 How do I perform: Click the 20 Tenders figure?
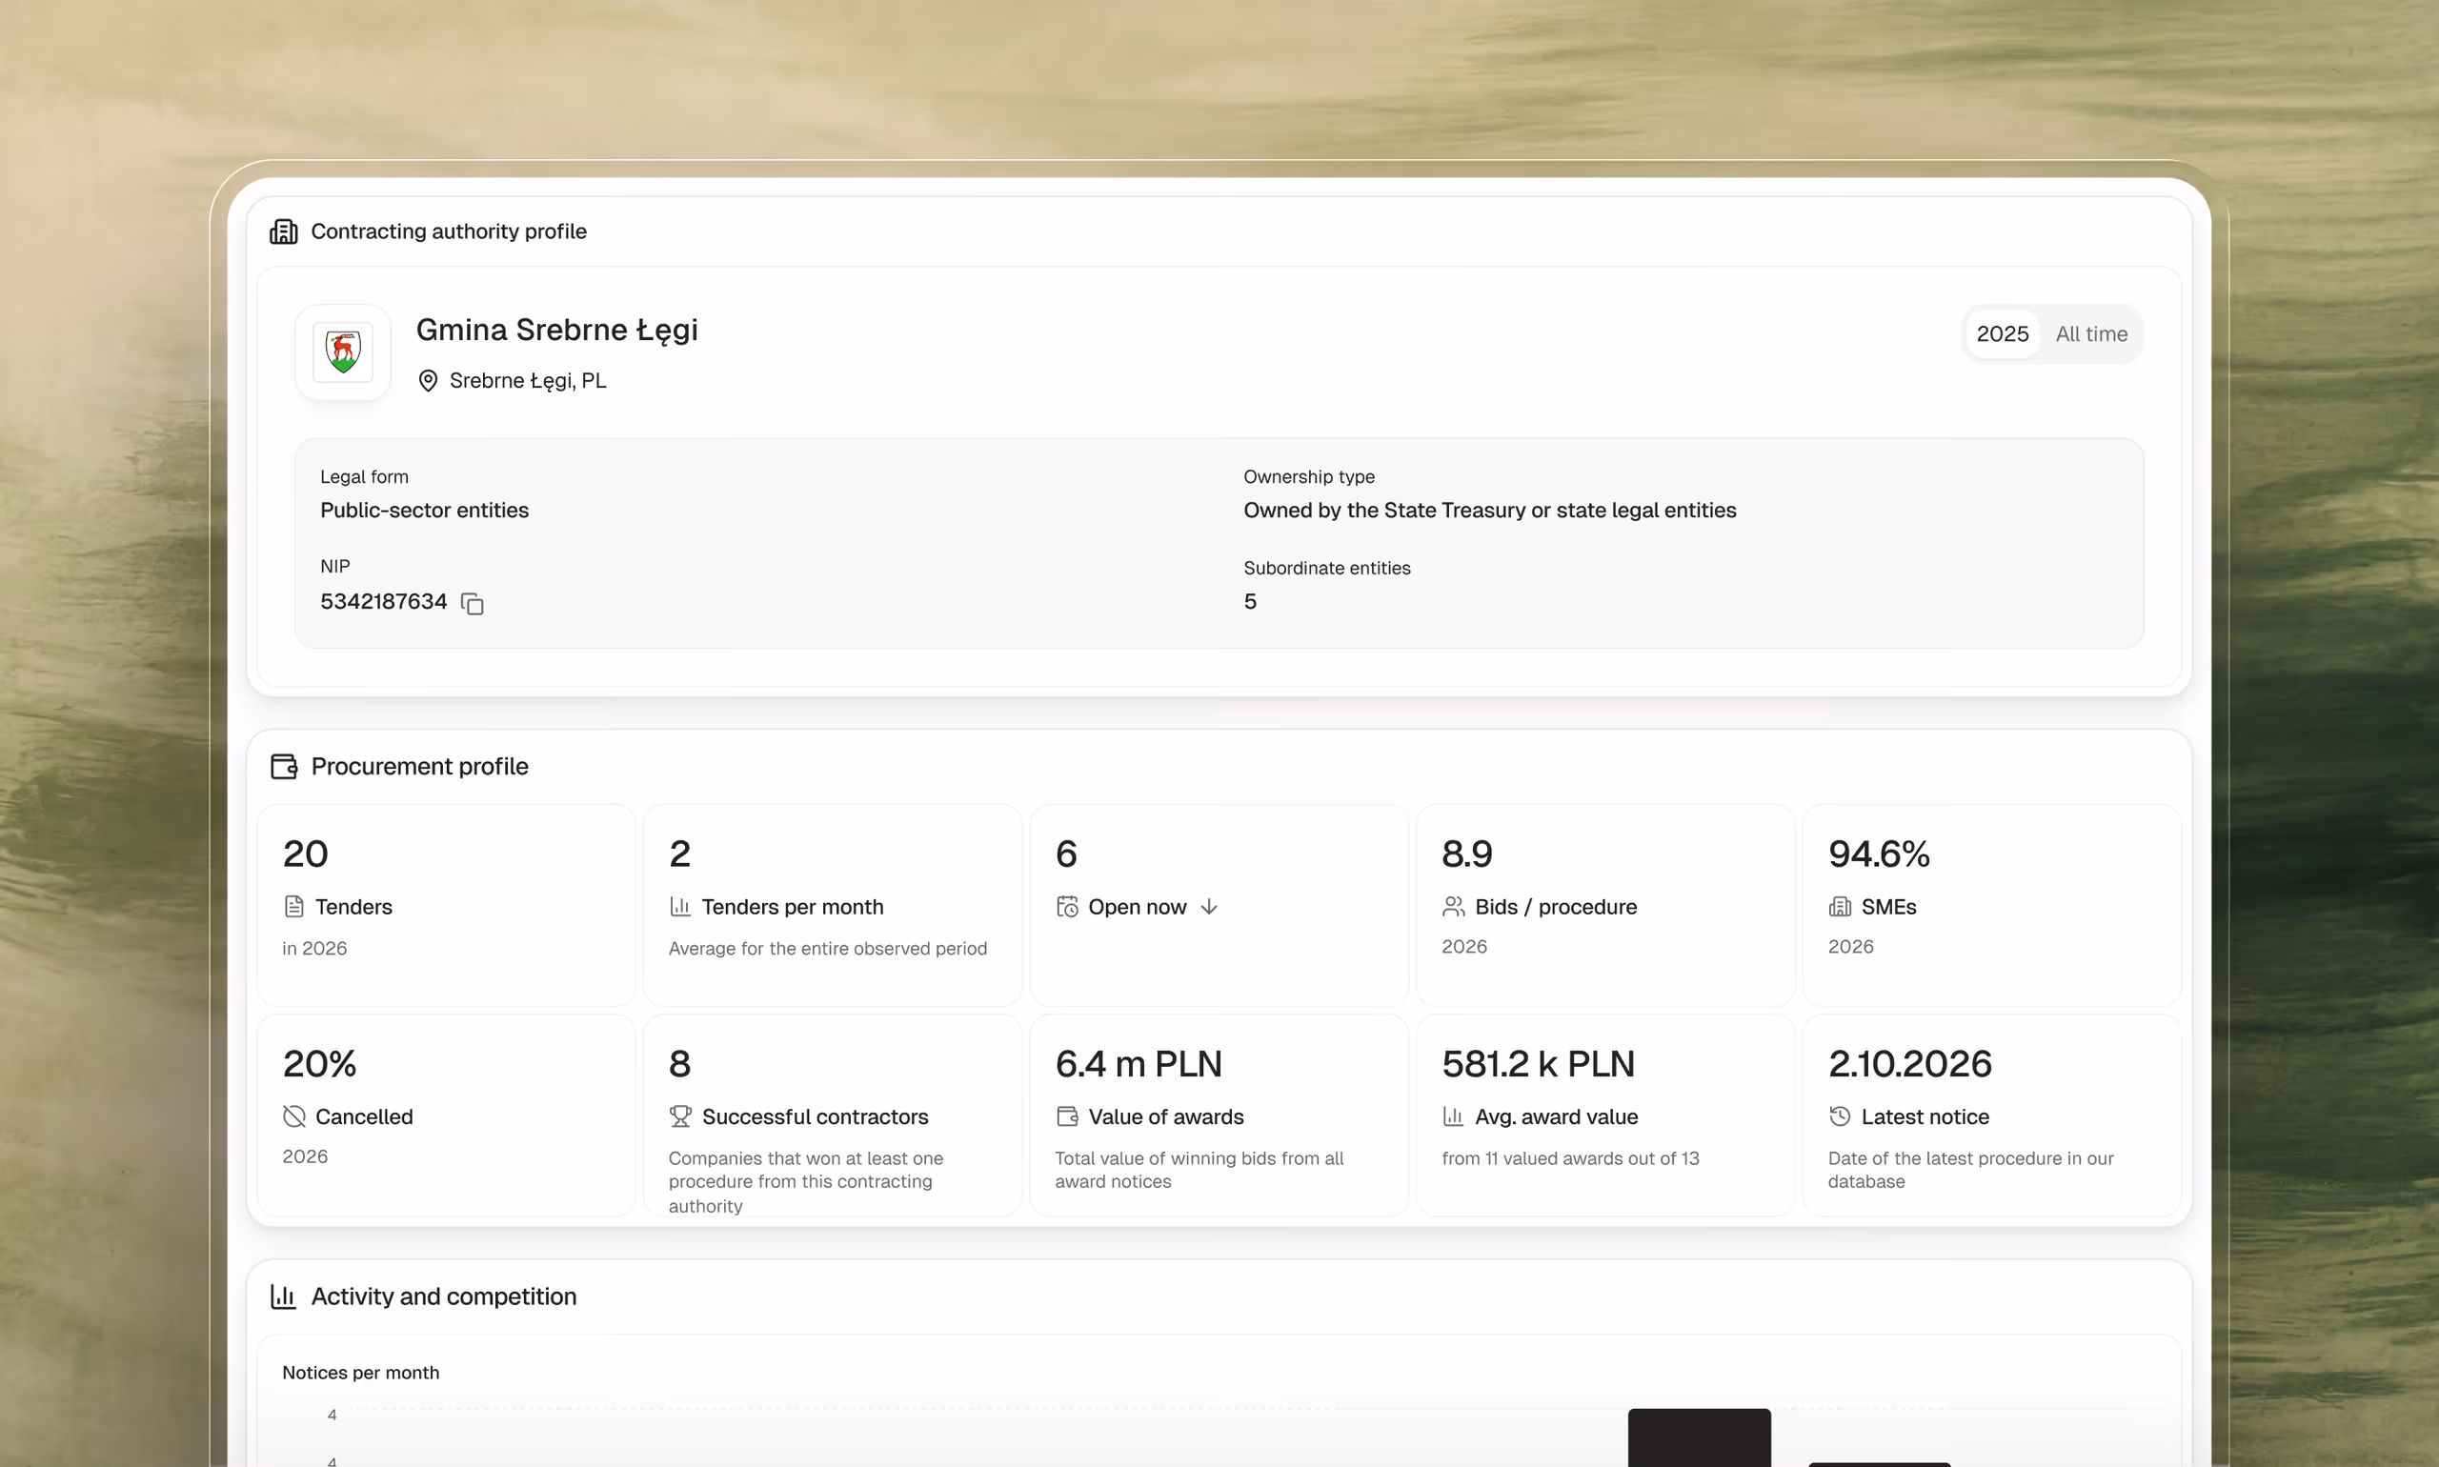click(306, 854)
